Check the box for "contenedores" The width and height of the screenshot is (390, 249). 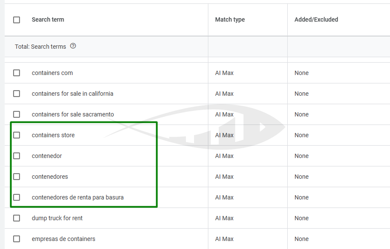point(17,177)
